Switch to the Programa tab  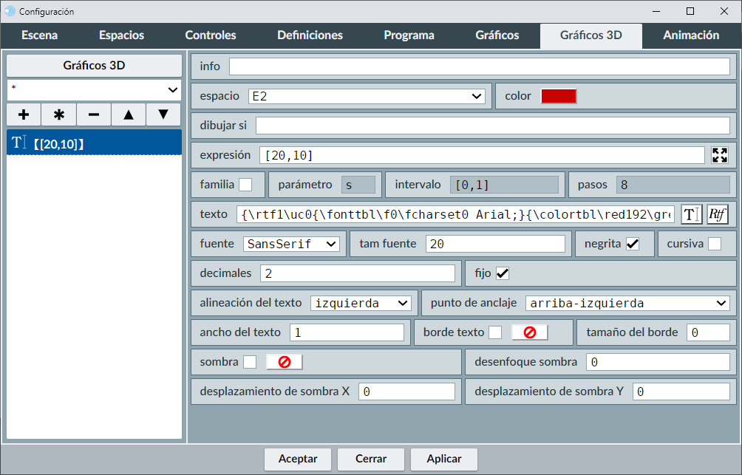pyautogui.click(x=409, y=35)
